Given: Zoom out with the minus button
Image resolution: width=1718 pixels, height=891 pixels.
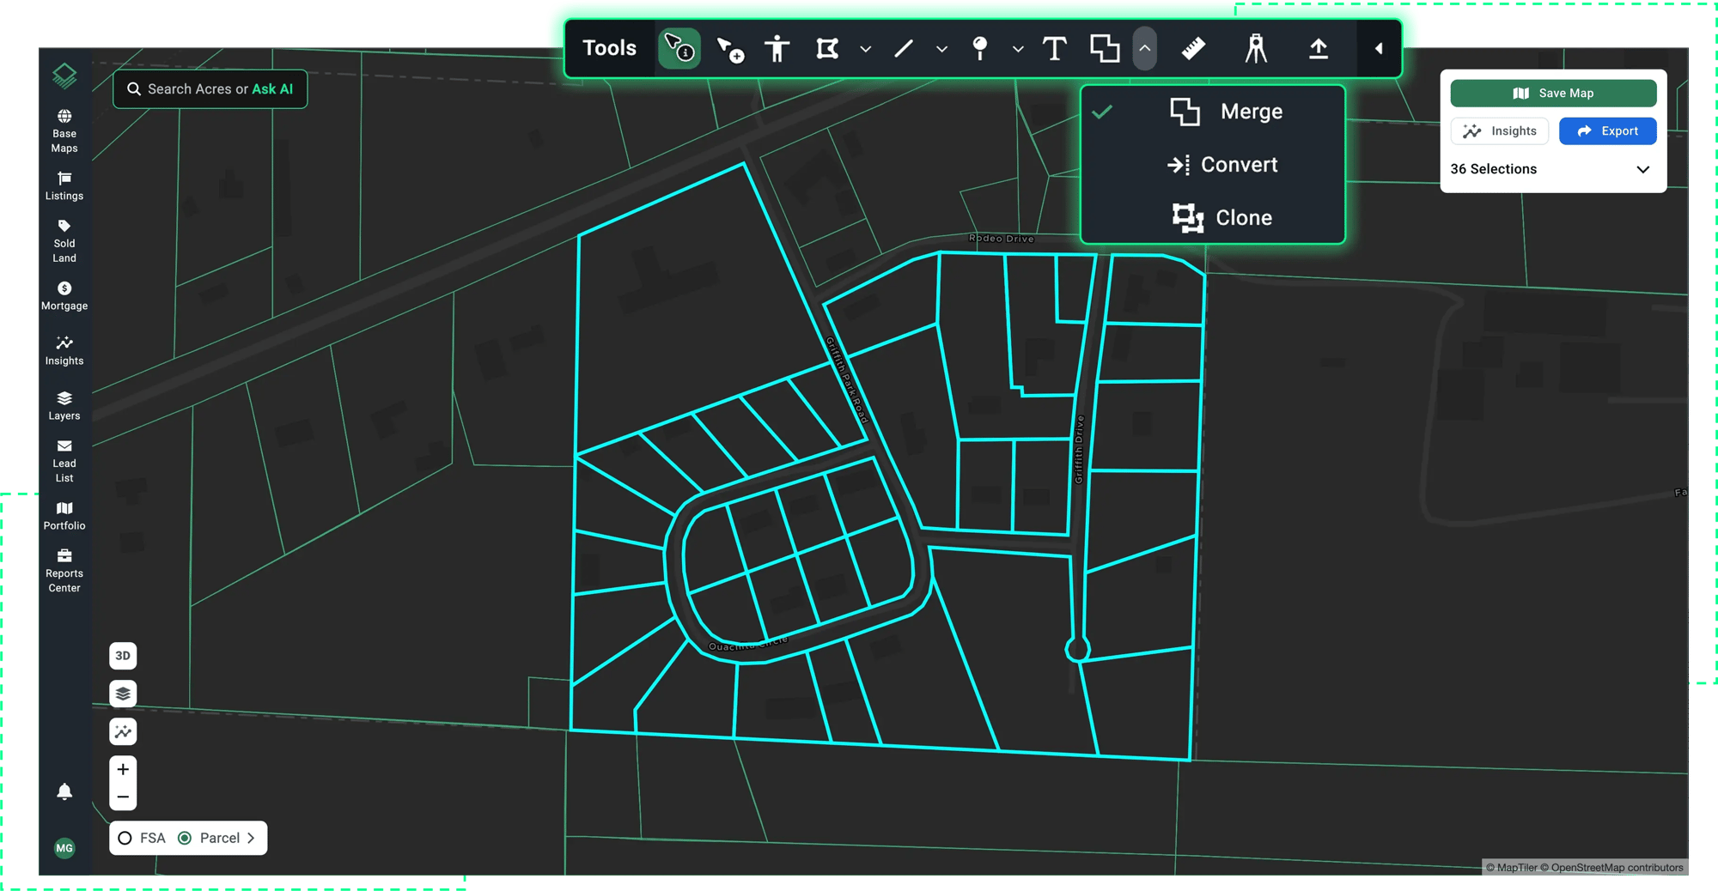Looking at the screenshot, I should (x=123, y=797).
